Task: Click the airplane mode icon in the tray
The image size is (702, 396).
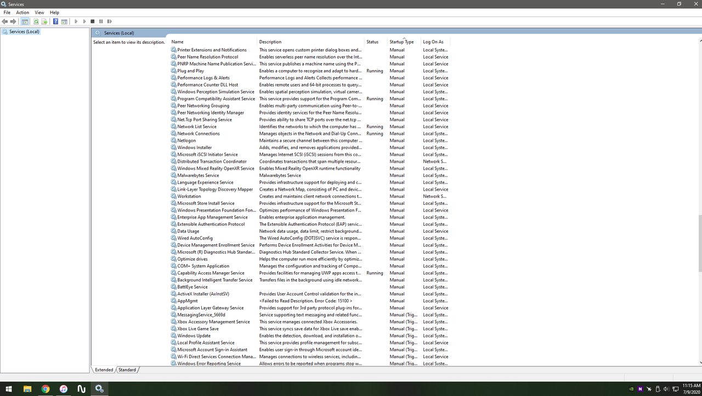Action: (649, 389)
